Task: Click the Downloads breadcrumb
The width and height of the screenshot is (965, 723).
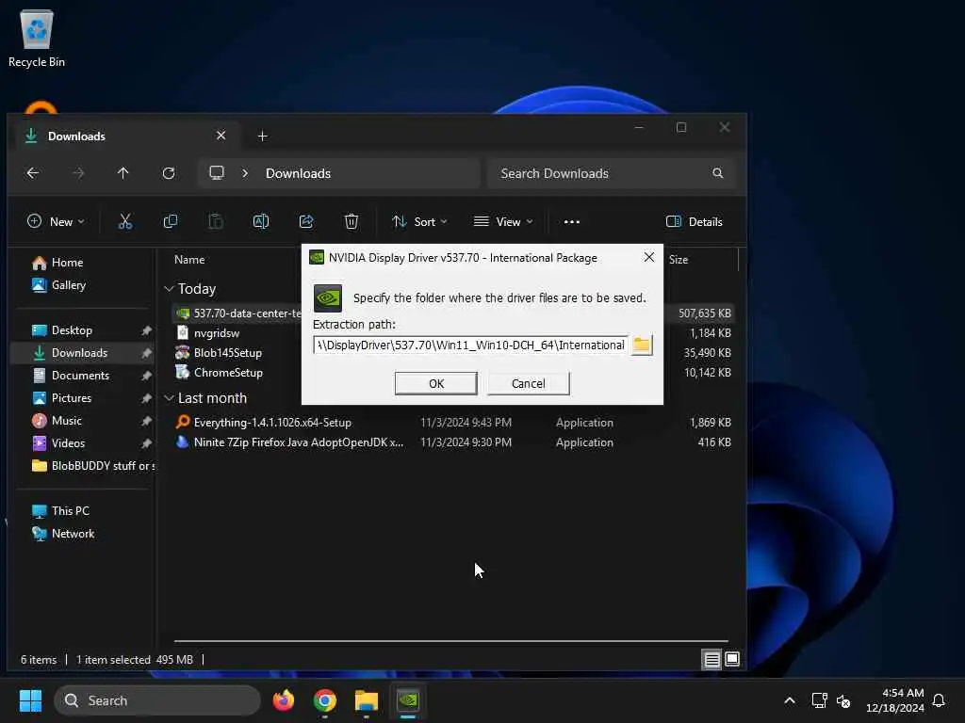Action: pyautogui.click(x=298, y=173)
